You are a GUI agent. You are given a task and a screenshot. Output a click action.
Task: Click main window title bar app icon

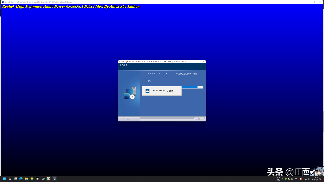click(x=3, y=2)
